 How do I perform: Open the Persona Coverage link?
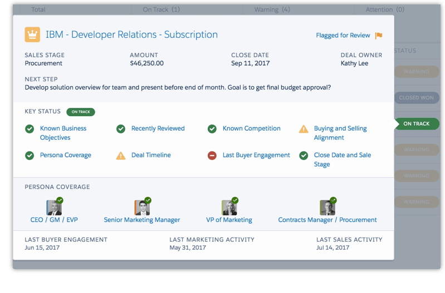tap(66, 155)
